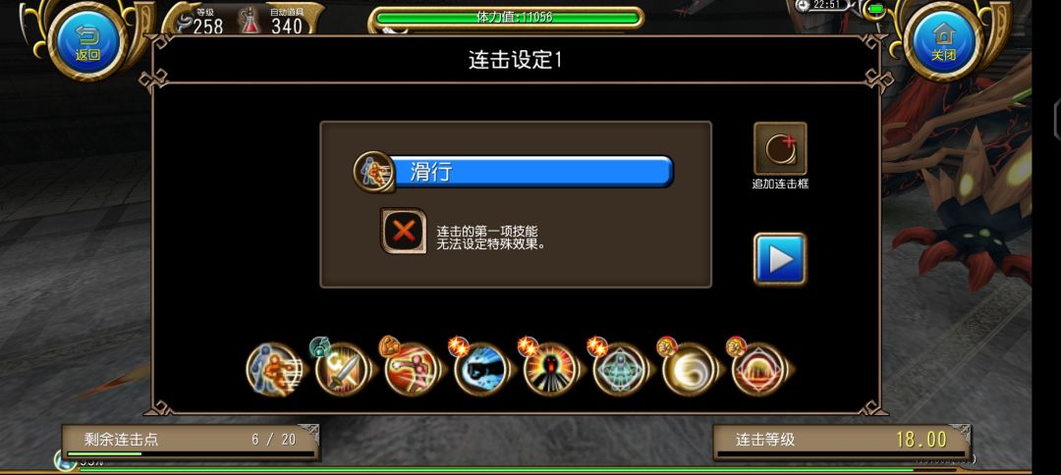The height and width of the screenshot is (475, 1061).
Task: Close the menu with 关闭 button
Action: tap(943, 41)
